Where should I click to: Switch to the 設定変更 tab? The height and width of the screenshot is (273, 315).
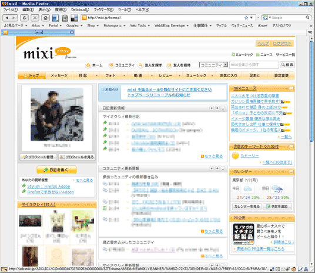coord(282,76)
